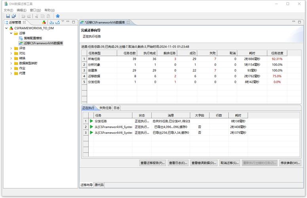Click the blue Home icon in toolbar
This screenshot has height=198, width=307.
[x=58, y=16]
